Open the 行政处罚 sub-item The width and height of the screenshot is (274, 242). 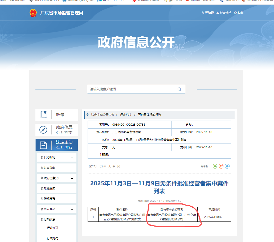(x=52, y=238)
